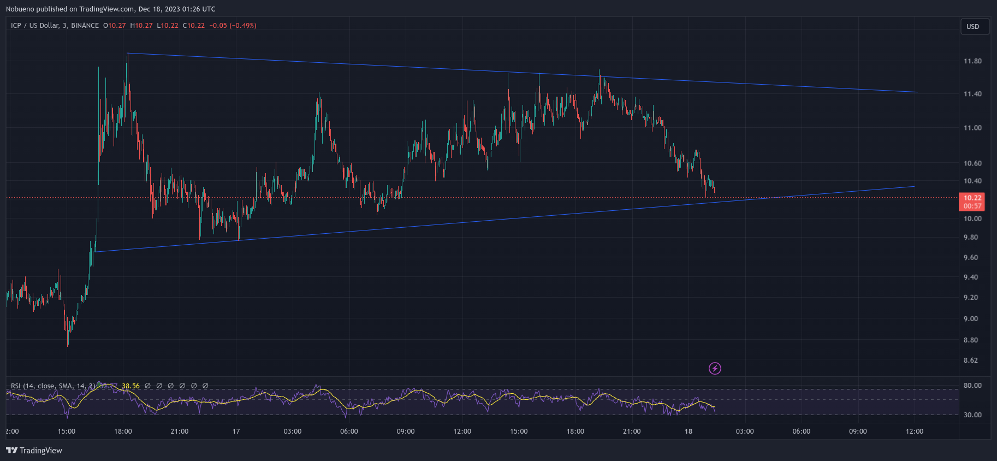Click the 11.40 price axis label

(972, 94)
